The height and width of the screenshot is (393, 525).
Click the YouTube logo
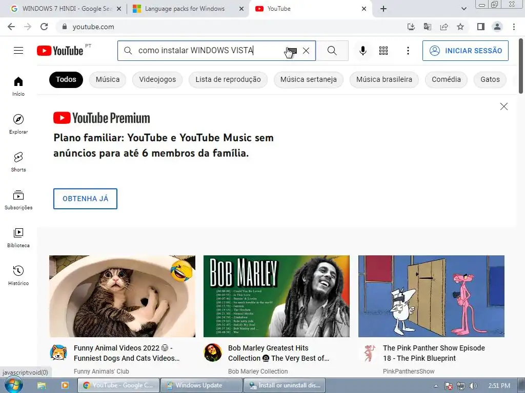click(x=60, y=51)
